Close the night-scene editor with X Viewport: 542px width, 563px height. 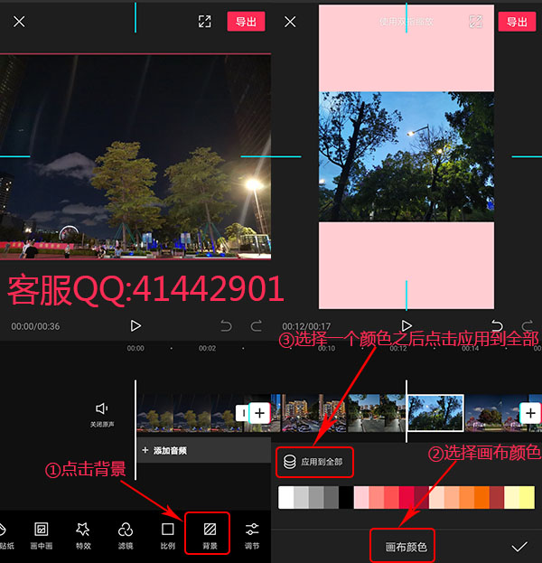point(19,22)
